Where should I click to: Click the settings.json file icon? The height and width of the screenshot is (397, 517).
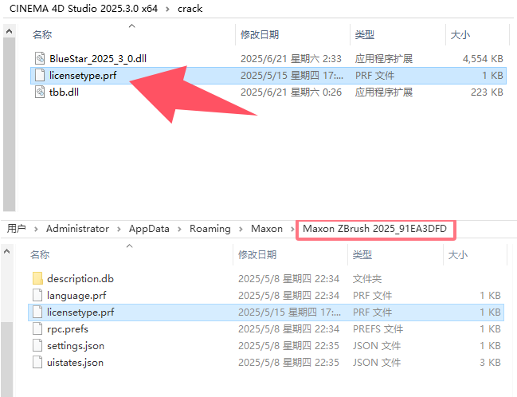[37, 346]
